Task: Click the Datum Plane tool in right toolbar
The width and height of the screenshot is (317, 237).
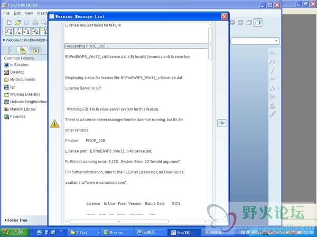Action: [273, 62]
